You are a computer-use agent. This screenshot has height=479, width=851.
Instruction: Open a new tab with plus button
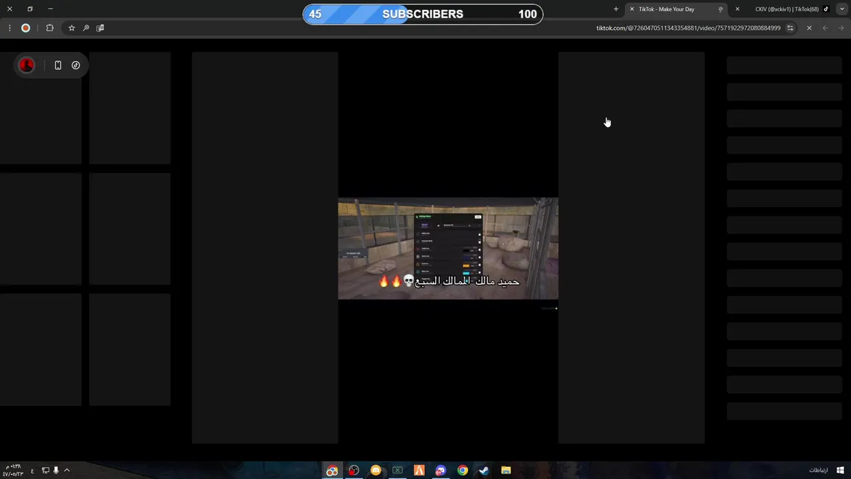616,9
